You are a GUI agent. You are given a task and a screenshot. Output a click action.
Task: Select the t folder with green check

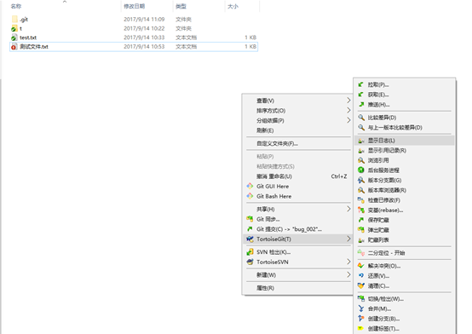pos(14,28)
